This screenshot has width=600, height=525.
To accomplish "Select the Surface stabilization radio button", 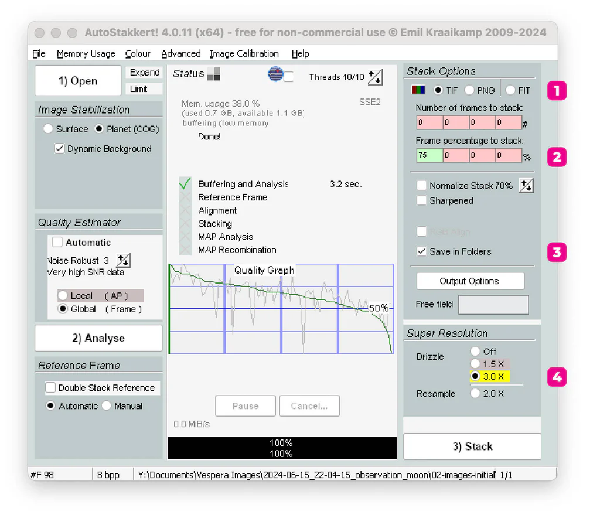I will click(x=48, y=129).
